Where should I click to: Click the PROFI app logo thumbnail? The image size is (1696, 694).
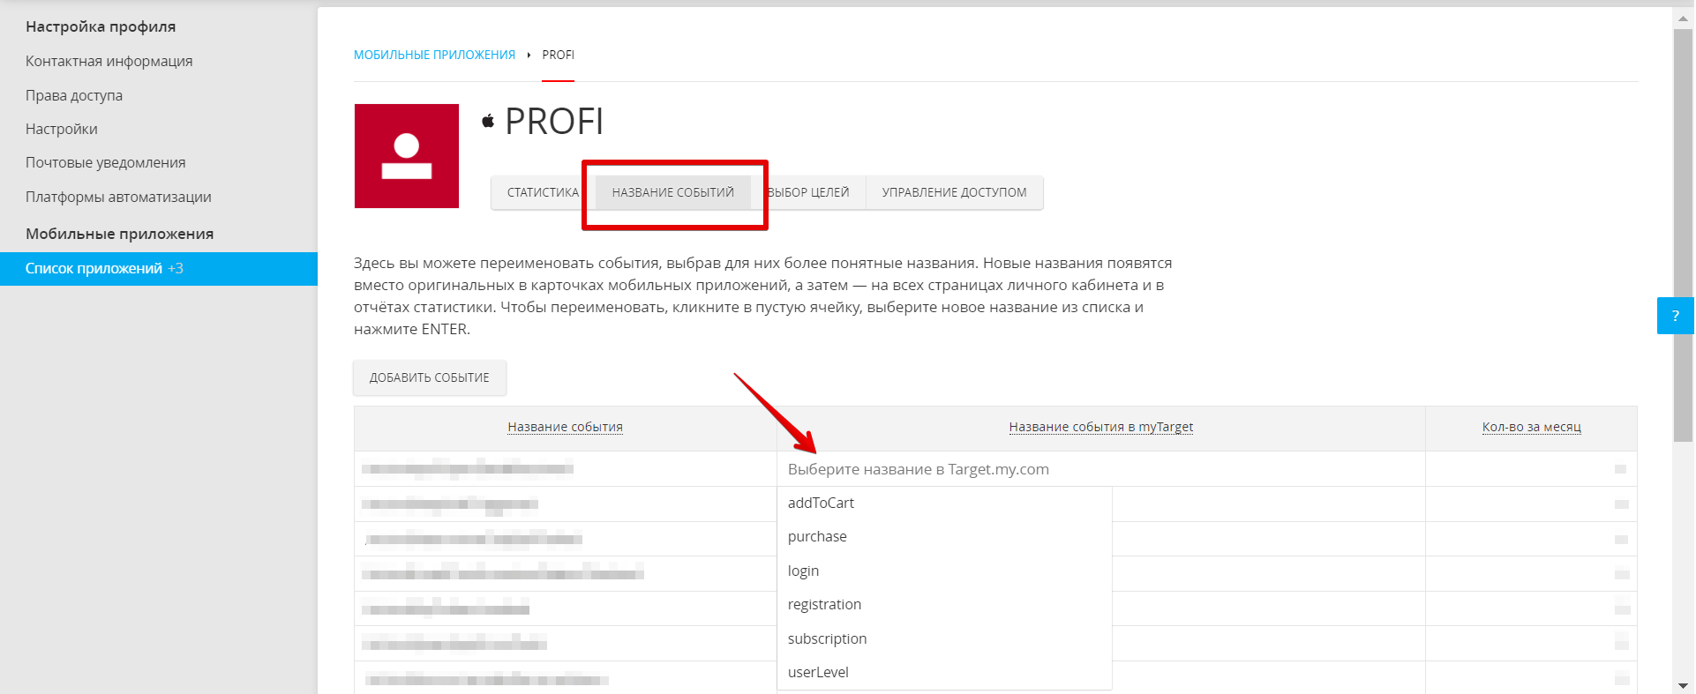click(x=407, y=156)
